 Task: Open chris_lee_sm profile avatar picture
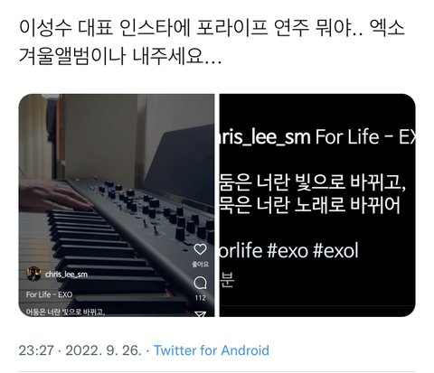coord(33,274)
